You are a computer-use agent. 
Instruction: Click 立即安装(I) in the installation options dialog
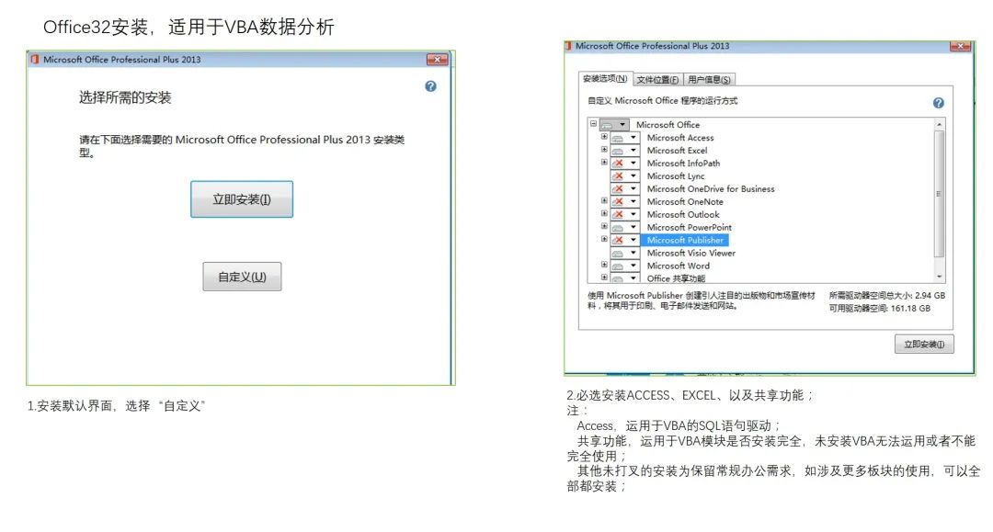[x=924, y=345]
